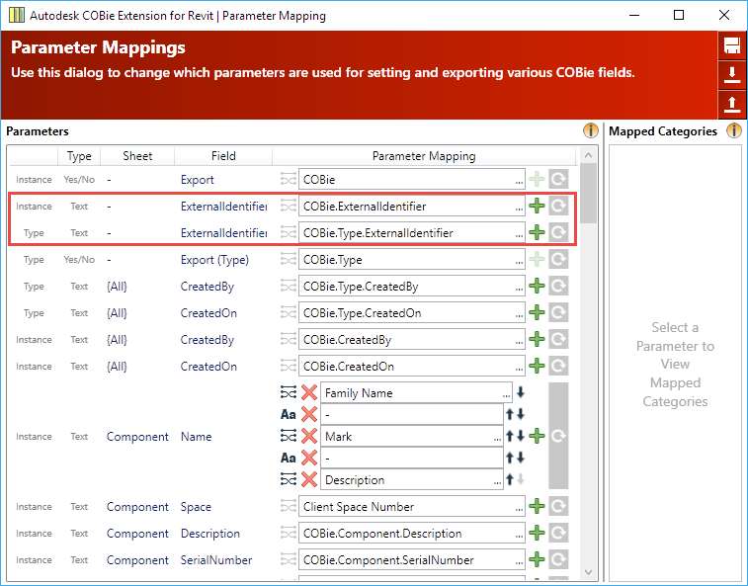748x586 pixels.
Task: Browse parameters for Client Space Number ellipsis
Action: [519, 509]
